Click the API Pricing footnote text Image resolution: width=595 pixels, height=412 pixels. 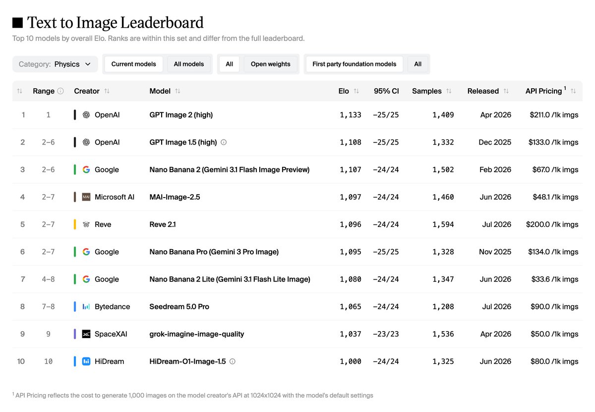pos(193,396)
